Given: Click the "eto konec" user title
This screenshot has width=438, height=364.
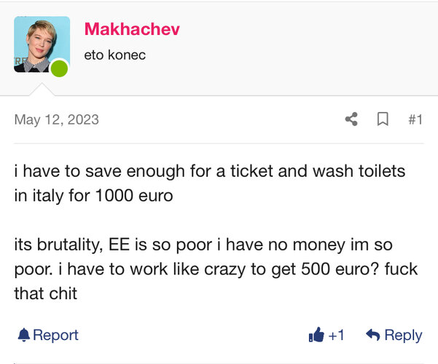Looking at the screenshot, I should pos(115,55).
